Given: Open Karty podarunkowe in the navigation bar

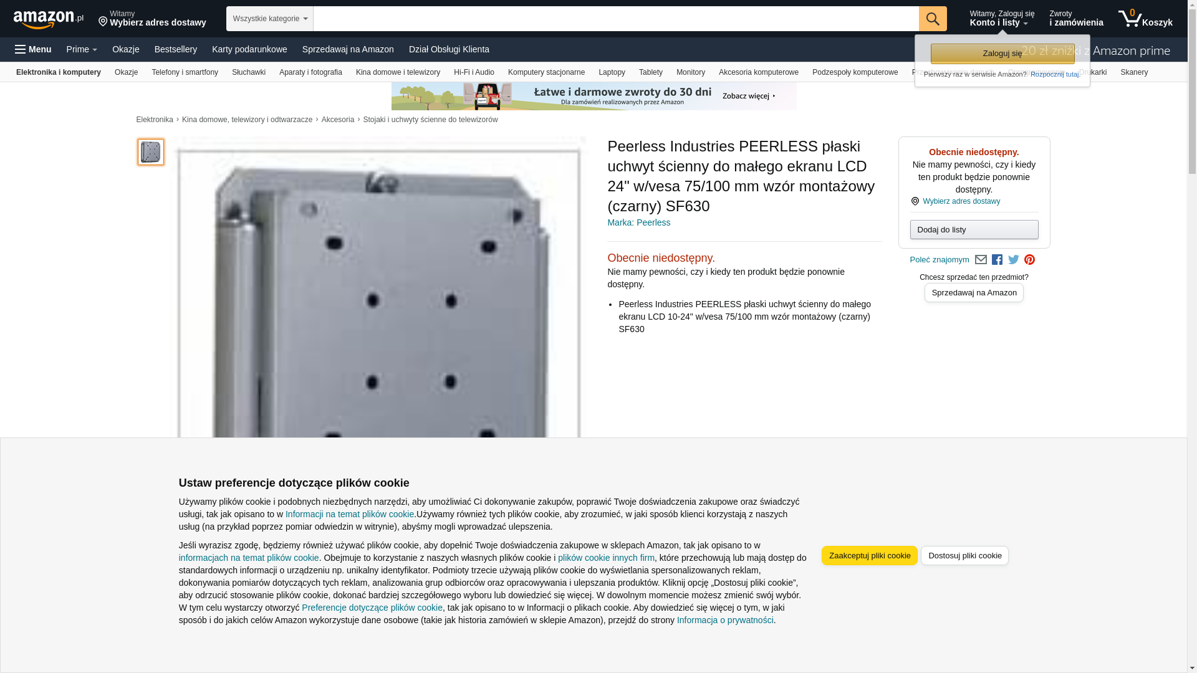Looking at the screenshot, I should coord(249,49).
